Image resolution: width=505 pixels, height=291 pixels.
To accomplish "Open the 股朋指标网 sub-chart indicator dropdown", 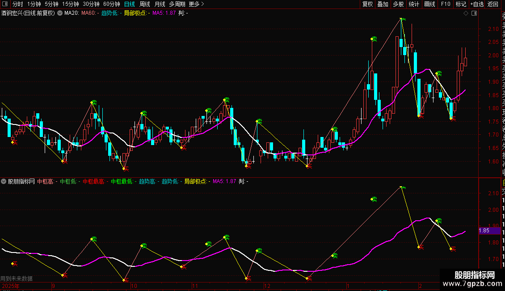I will click(4, 181).
